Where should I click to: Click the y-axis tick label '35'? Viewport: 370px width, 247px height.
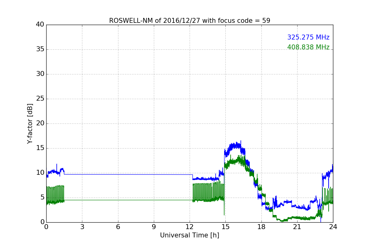40,49
